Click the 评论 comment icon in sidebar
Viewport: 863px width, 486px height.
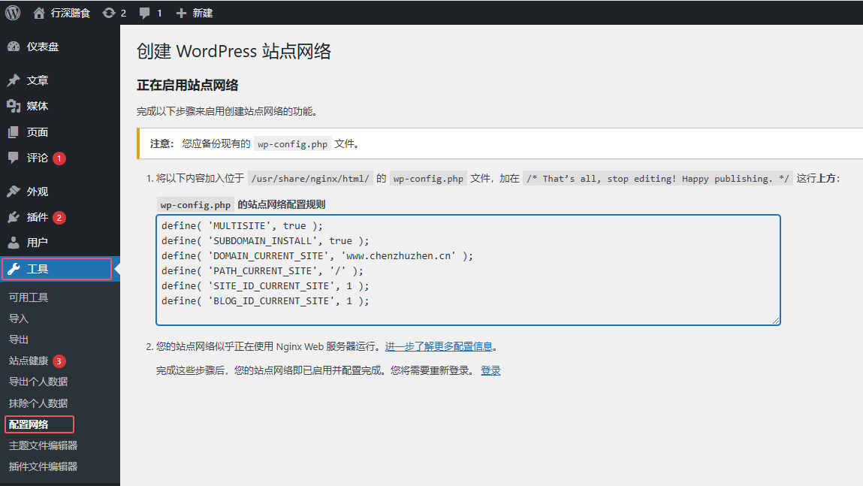point(14,158)
